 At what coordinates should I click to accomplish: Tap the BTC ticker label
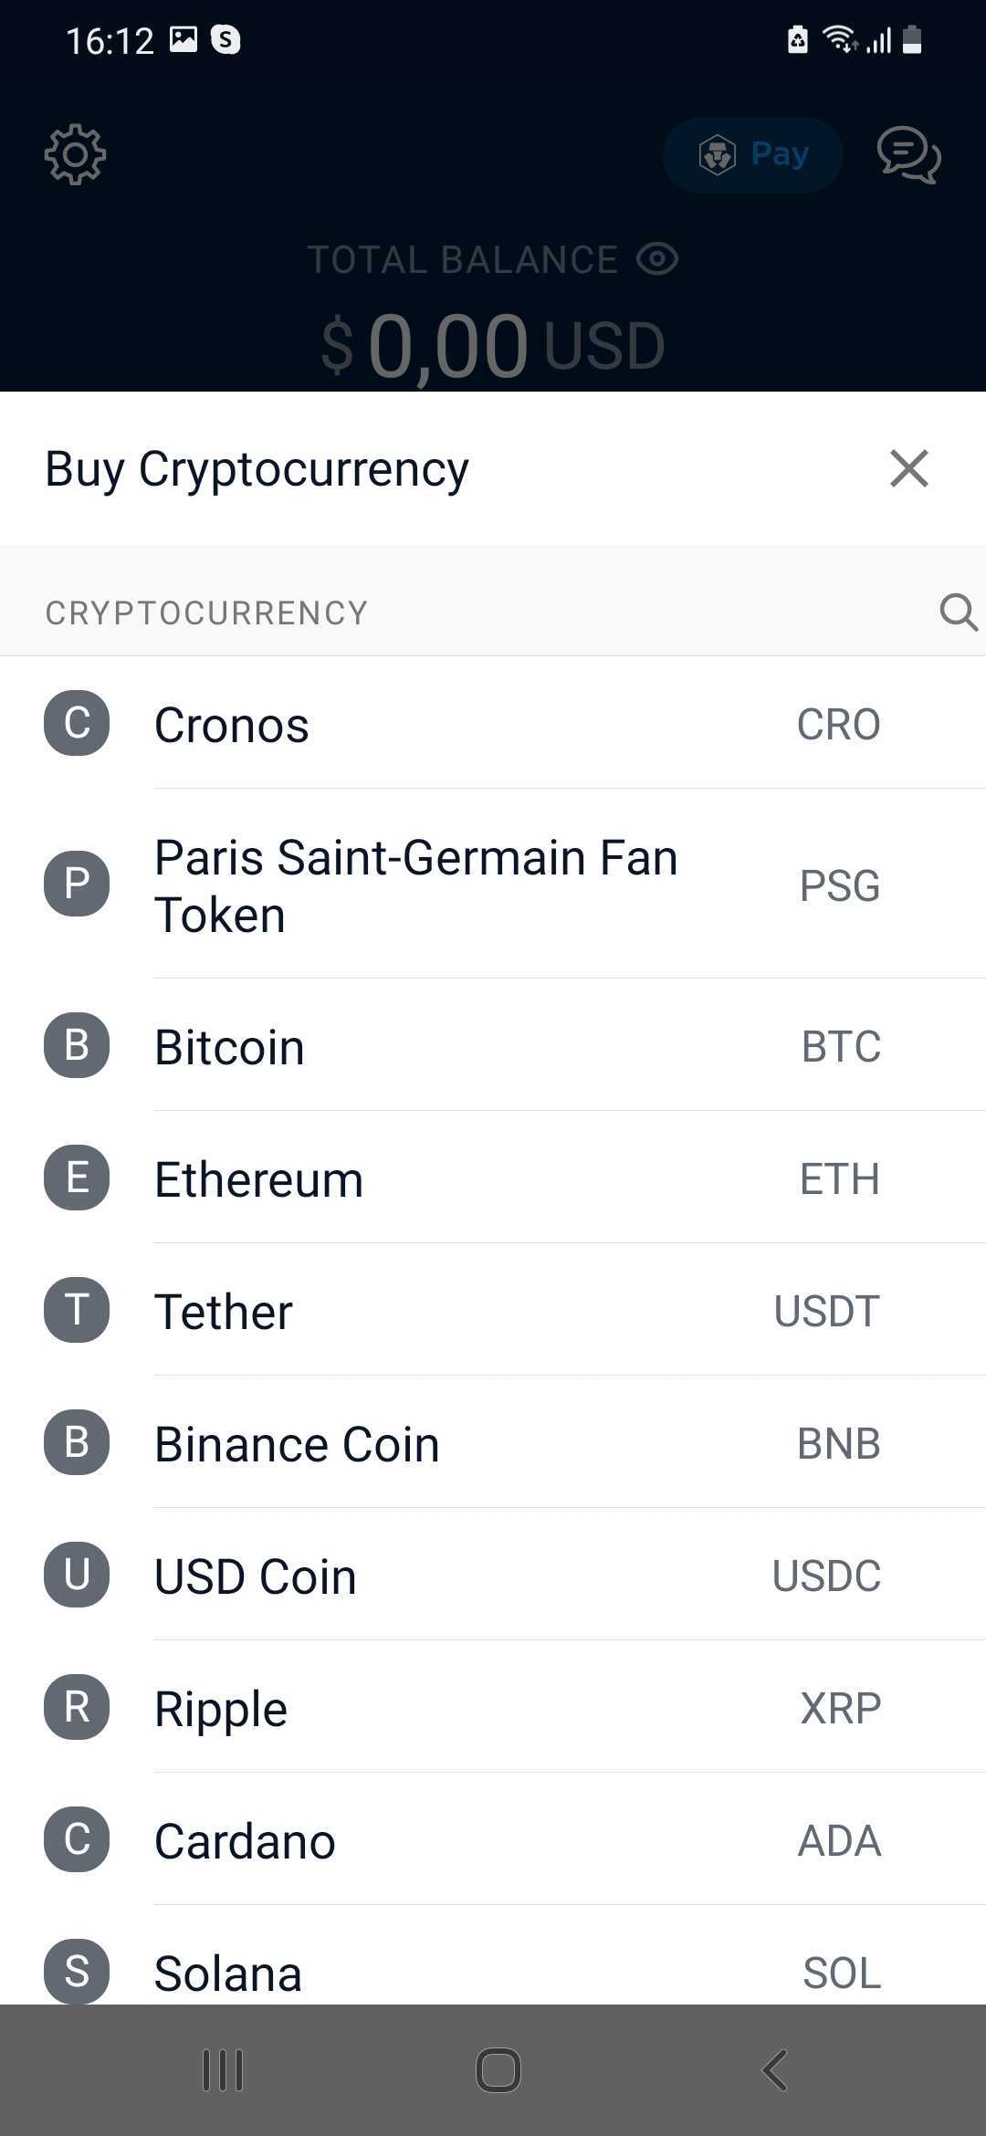(x=841, y=1046)
